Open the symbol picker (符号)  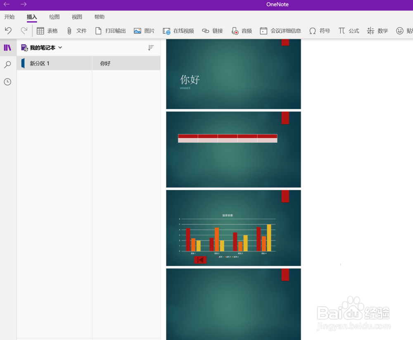(x=320, y=31)
